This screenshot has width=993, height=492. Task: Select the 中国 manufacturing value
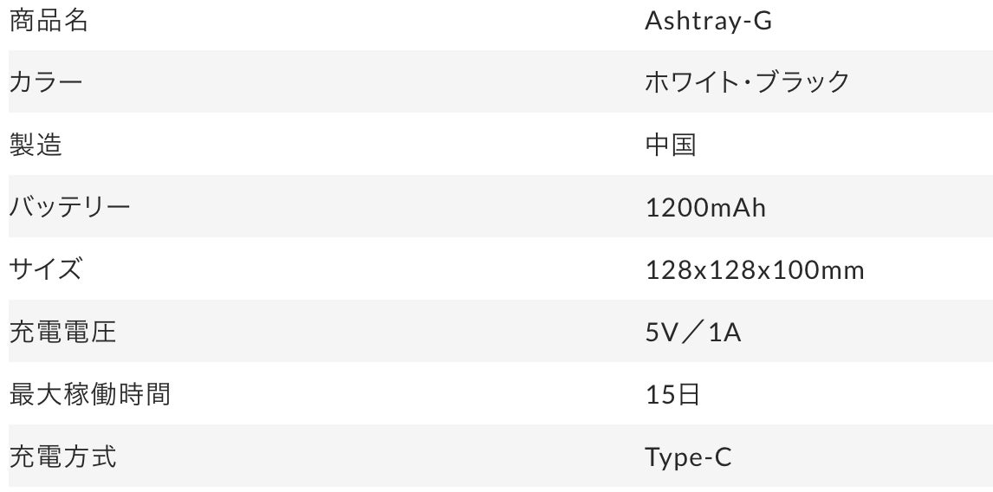click(x=671, y=145)
